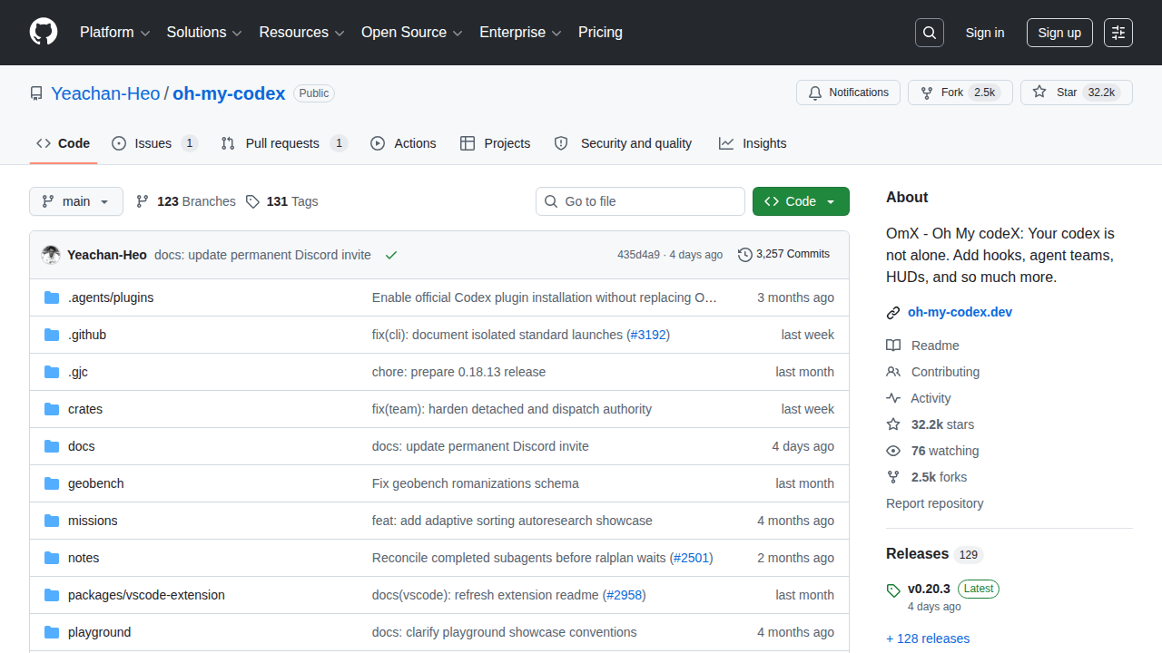1162x653 pixels.
Task: Open the Yeachan-Heo owner link in title
Action: [x=105, y=93]
